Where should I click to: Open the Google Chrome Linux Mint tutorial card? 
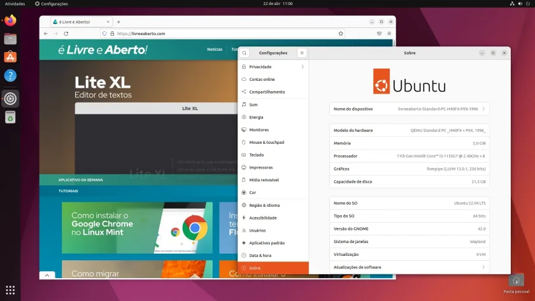click(x=137, y=228)
